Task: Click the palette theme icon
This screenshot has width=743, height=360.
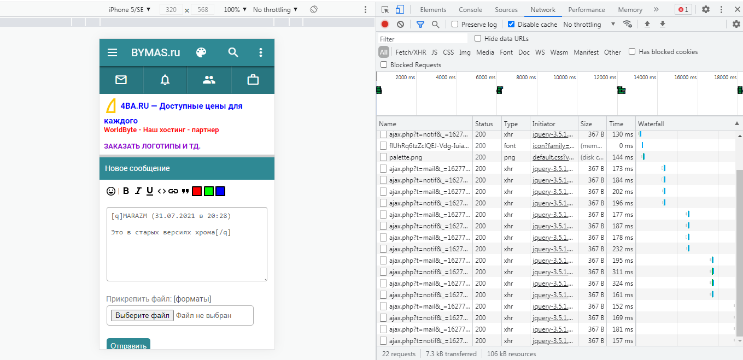Action: coord(201,52)
